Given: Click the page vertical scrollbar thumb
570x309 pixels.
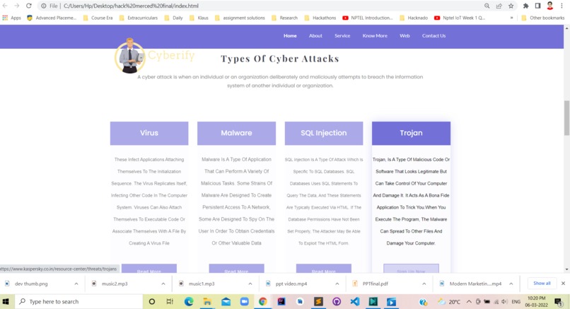Looking at the screenshot, I should tap(566, 118).
